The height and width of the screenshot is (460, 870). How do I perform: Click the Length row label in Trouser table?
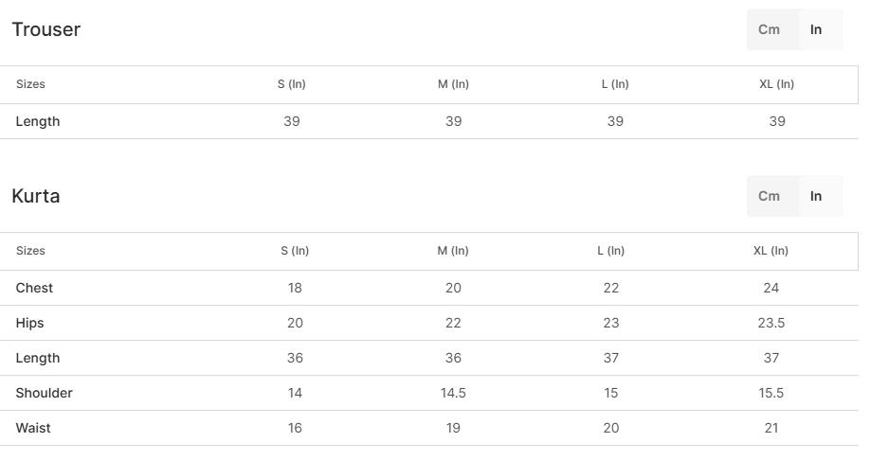pyautogui.click(x=38, y=121)
